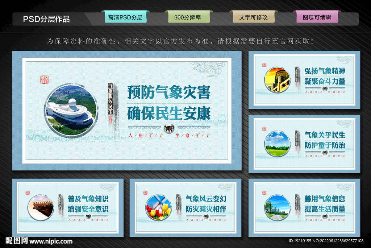Click the 文字可修改 tan tag
Image resolution: width=371 pixels, height=248 pixels.
(x=253, y=17)
